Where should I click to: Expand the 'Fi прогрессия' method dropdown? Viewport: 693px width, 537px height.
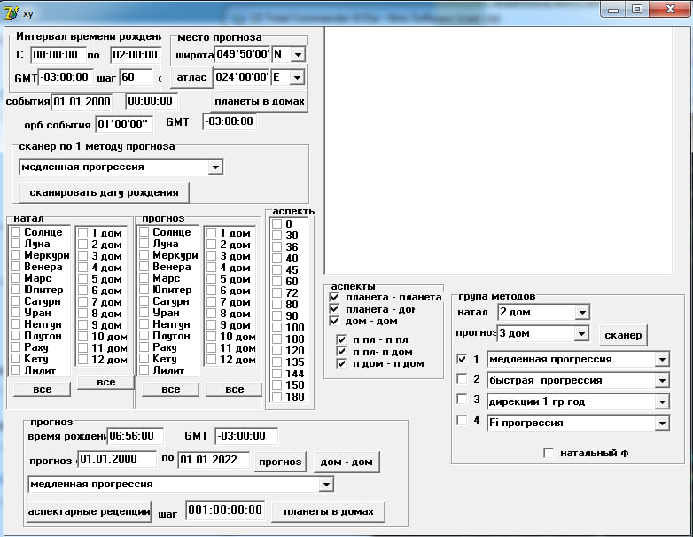pyautogui.click(x=662, y=424)
